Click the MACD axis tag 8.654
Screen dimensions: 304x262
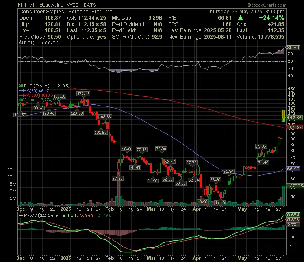pos(293,215)
